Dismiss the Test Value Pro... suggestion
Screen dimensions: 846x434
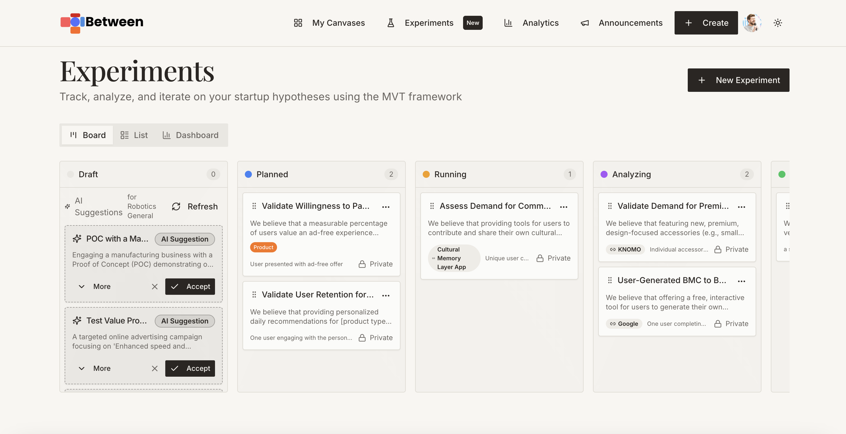pyautogui.click(x=155, y=368)
